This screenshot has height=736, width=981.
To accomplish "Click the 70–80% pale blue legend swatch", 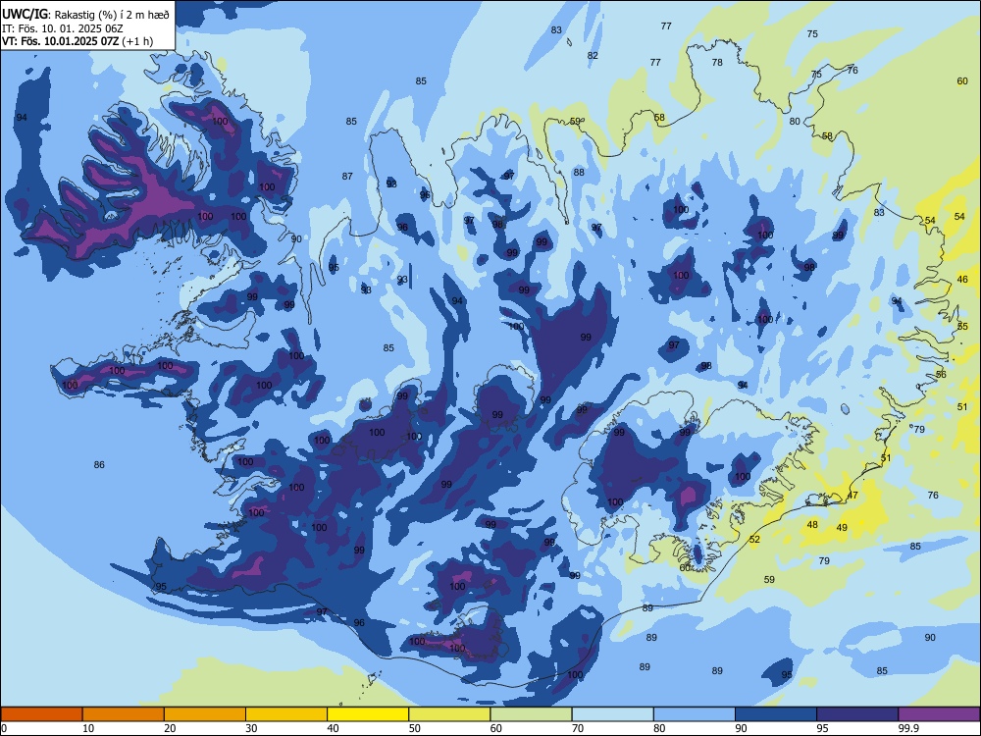I will click(612, 714).
